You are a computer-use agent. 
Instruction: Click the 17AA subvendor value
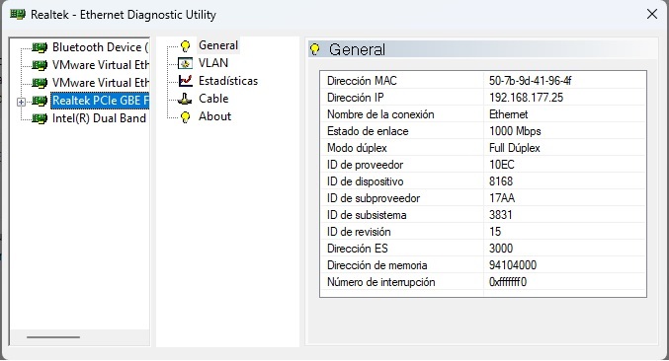502,198
